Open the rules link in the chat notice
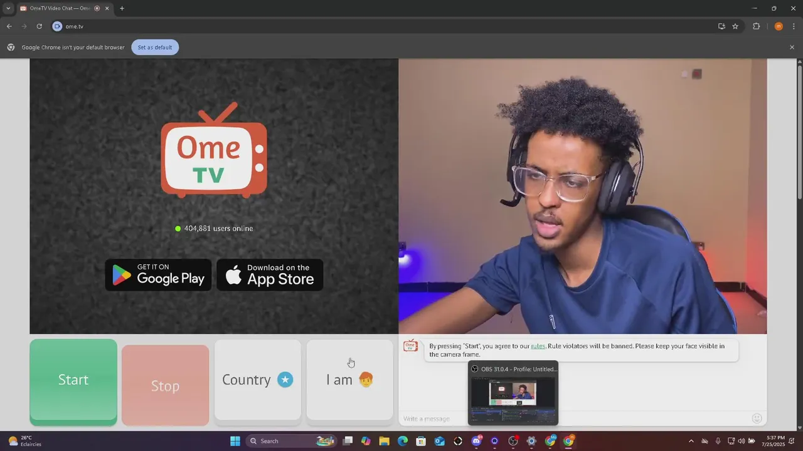 point(538,346)
